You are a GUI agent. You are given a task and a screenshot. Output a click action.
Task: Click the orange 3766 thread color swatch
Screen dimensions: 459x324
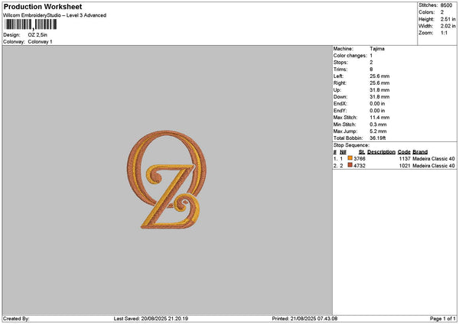click(x=350, y=158)
